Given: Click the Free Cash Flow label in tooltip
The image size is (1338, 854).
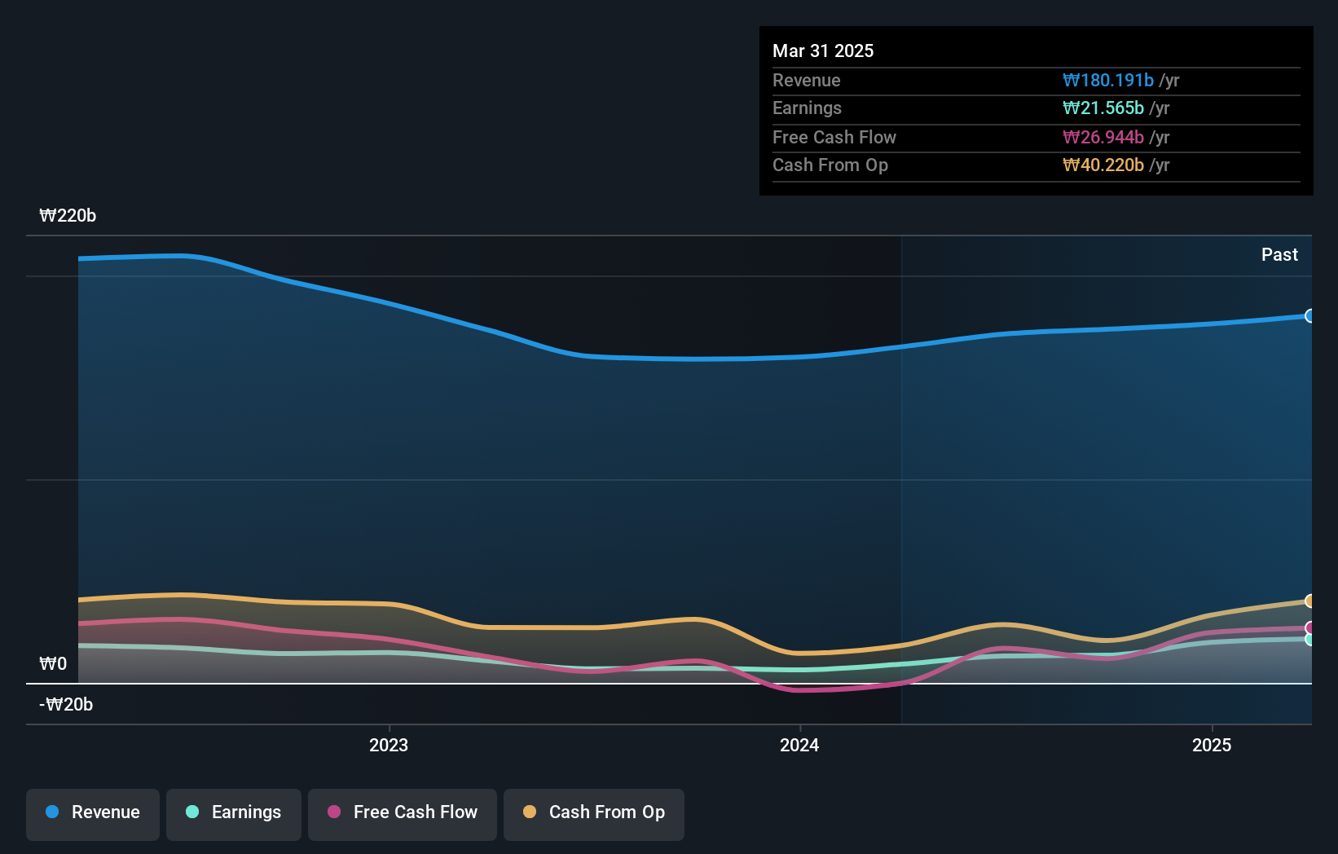Looking at the screenshot, I should [x=834, y=138].
